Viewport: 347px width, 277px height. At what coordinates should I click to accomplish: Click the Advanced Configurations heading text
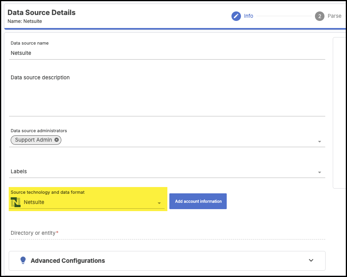68,260
